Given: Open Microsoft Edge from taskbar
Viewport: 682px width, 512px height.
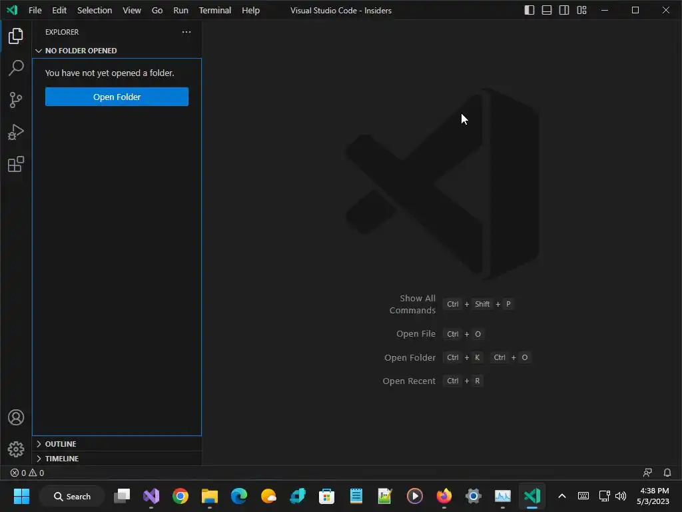Looking at the screenshot, I should click(239, 496).
